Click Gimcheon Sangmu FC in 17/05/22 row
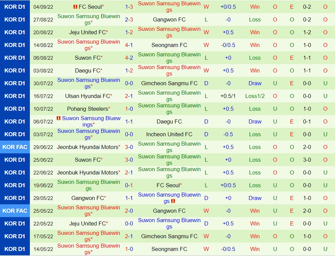The width and height of the screenshot is (335, 256). coord(169,236)
